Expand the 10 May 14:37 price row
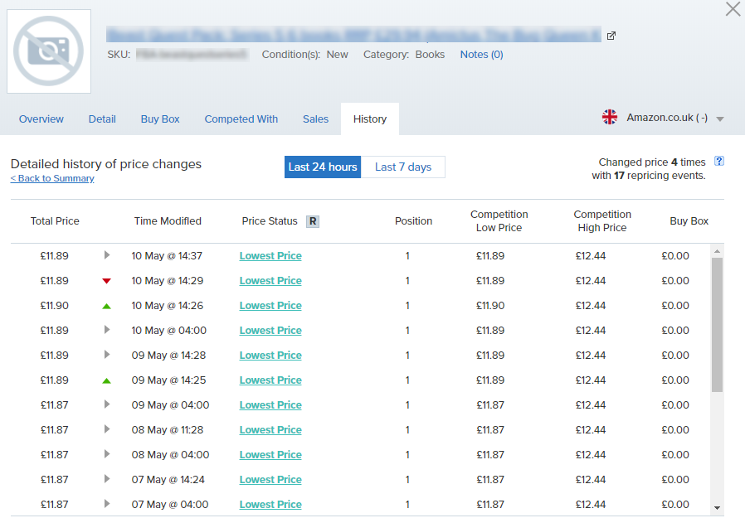 pos(106,255)
